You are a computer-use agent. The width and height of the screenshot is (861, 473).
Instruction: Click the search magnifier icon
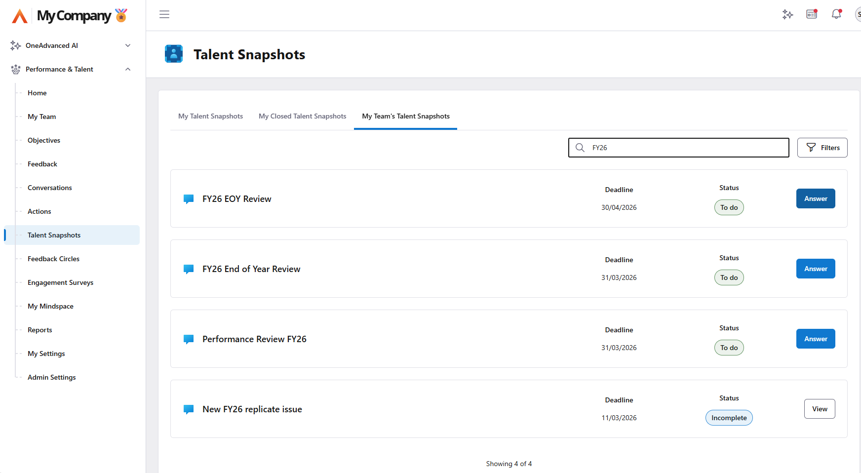(x=580, y=148)
